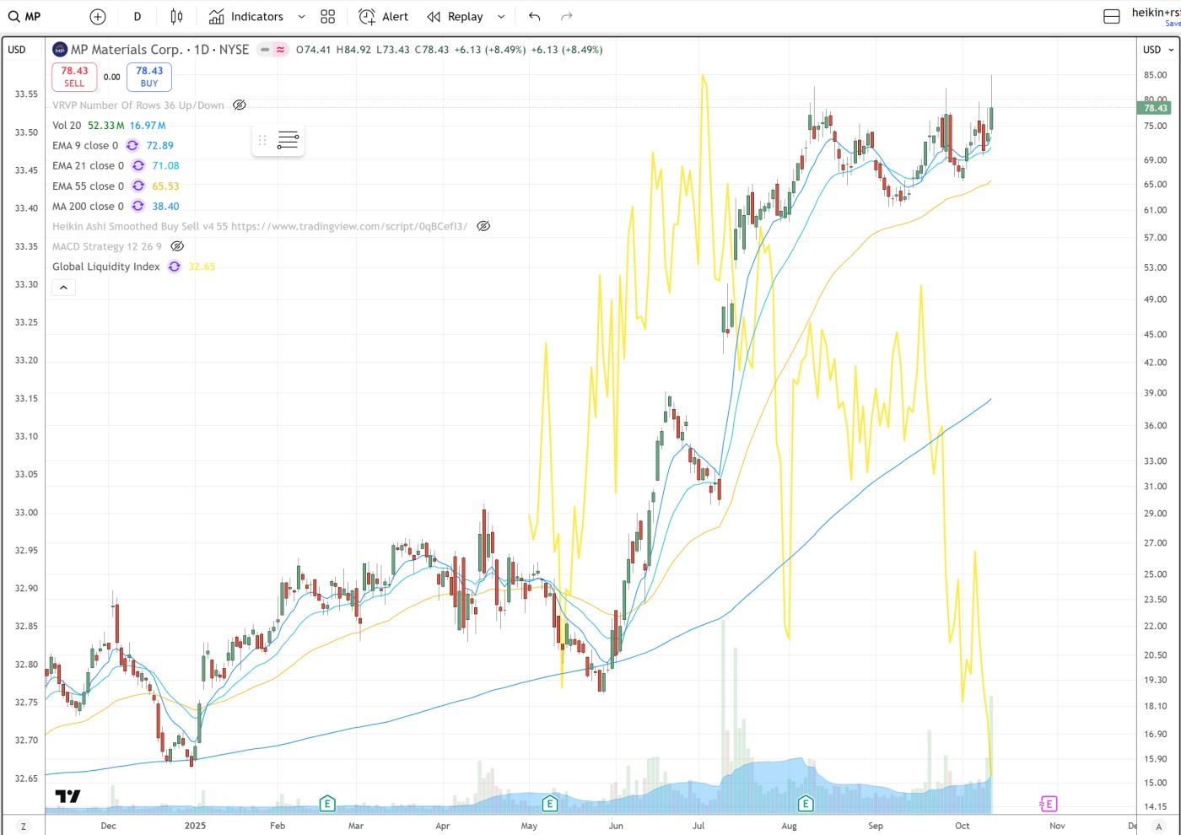The height and width of the screenshot is (835, 1181).
Task: Open the Replay dropdown chevron
Action: coord(501,17)
